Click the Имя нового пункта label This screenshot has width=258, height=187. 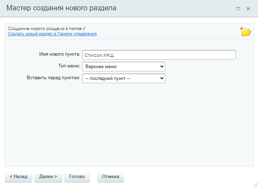[60, 54]
